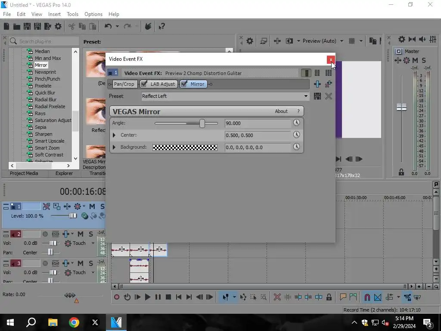Open track 2 Touch automation dropdown

[x=93, y=243]
